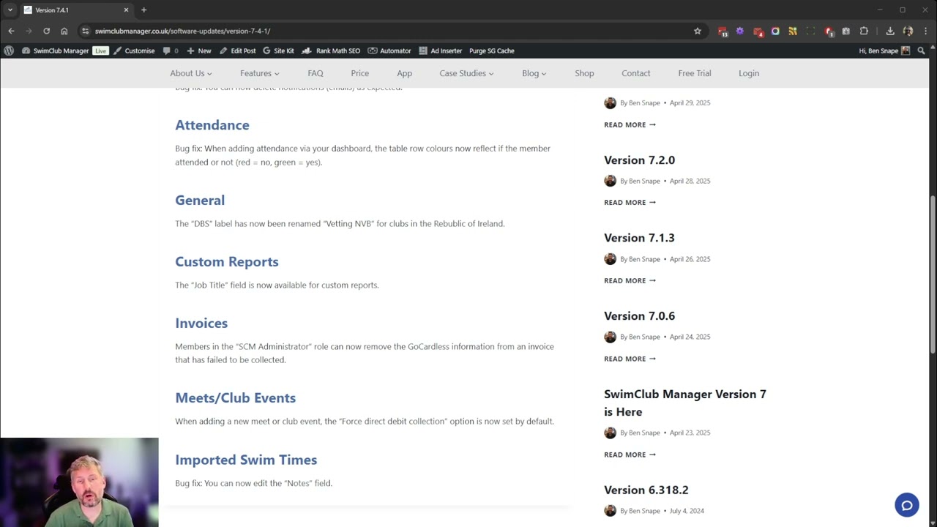Screen dimensions: 937x527
Task: Click the browser back arrow
Action: tap(11, 31)
